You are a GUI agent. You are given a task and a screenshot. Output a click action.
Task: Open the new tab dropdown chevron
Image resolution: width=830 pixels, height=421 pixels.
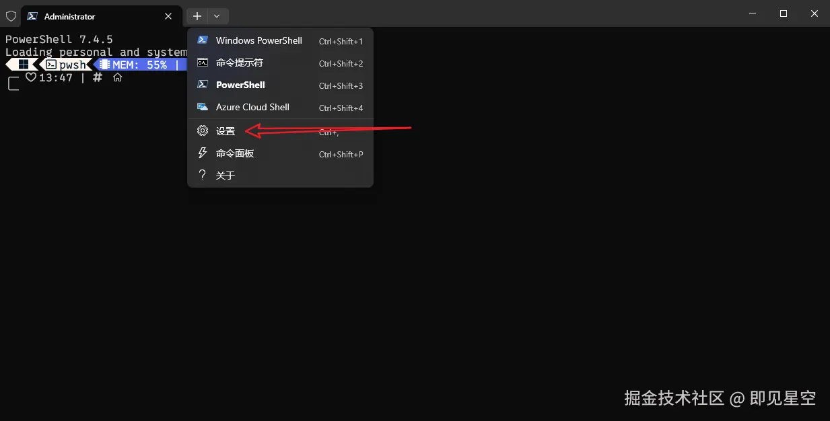(x=216, y=15)
